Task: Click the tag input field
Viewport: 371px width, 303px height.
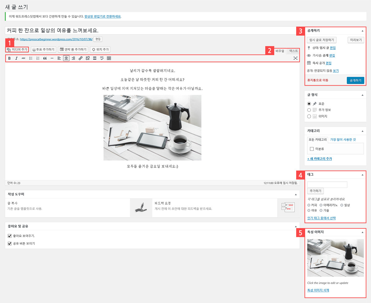Action: click(x=327, y=184)
